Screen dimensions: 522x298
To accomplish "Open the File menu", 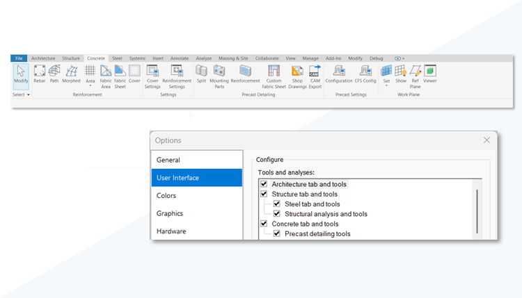I will pos(19,58).
